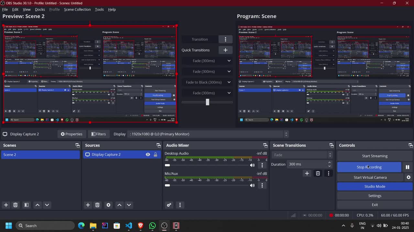Decrease transition Duration stepper down arrow
Screen dimensions: 414x232
[330, 166]
